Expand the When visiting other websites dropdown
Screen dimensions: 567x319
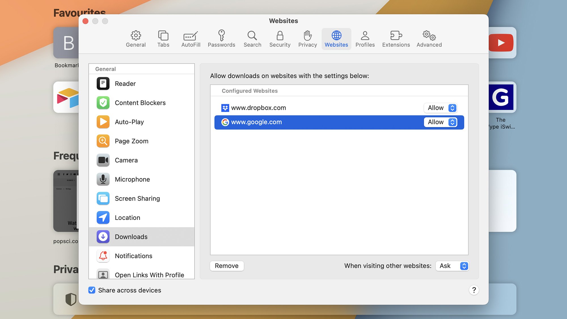tap(452, 266)
